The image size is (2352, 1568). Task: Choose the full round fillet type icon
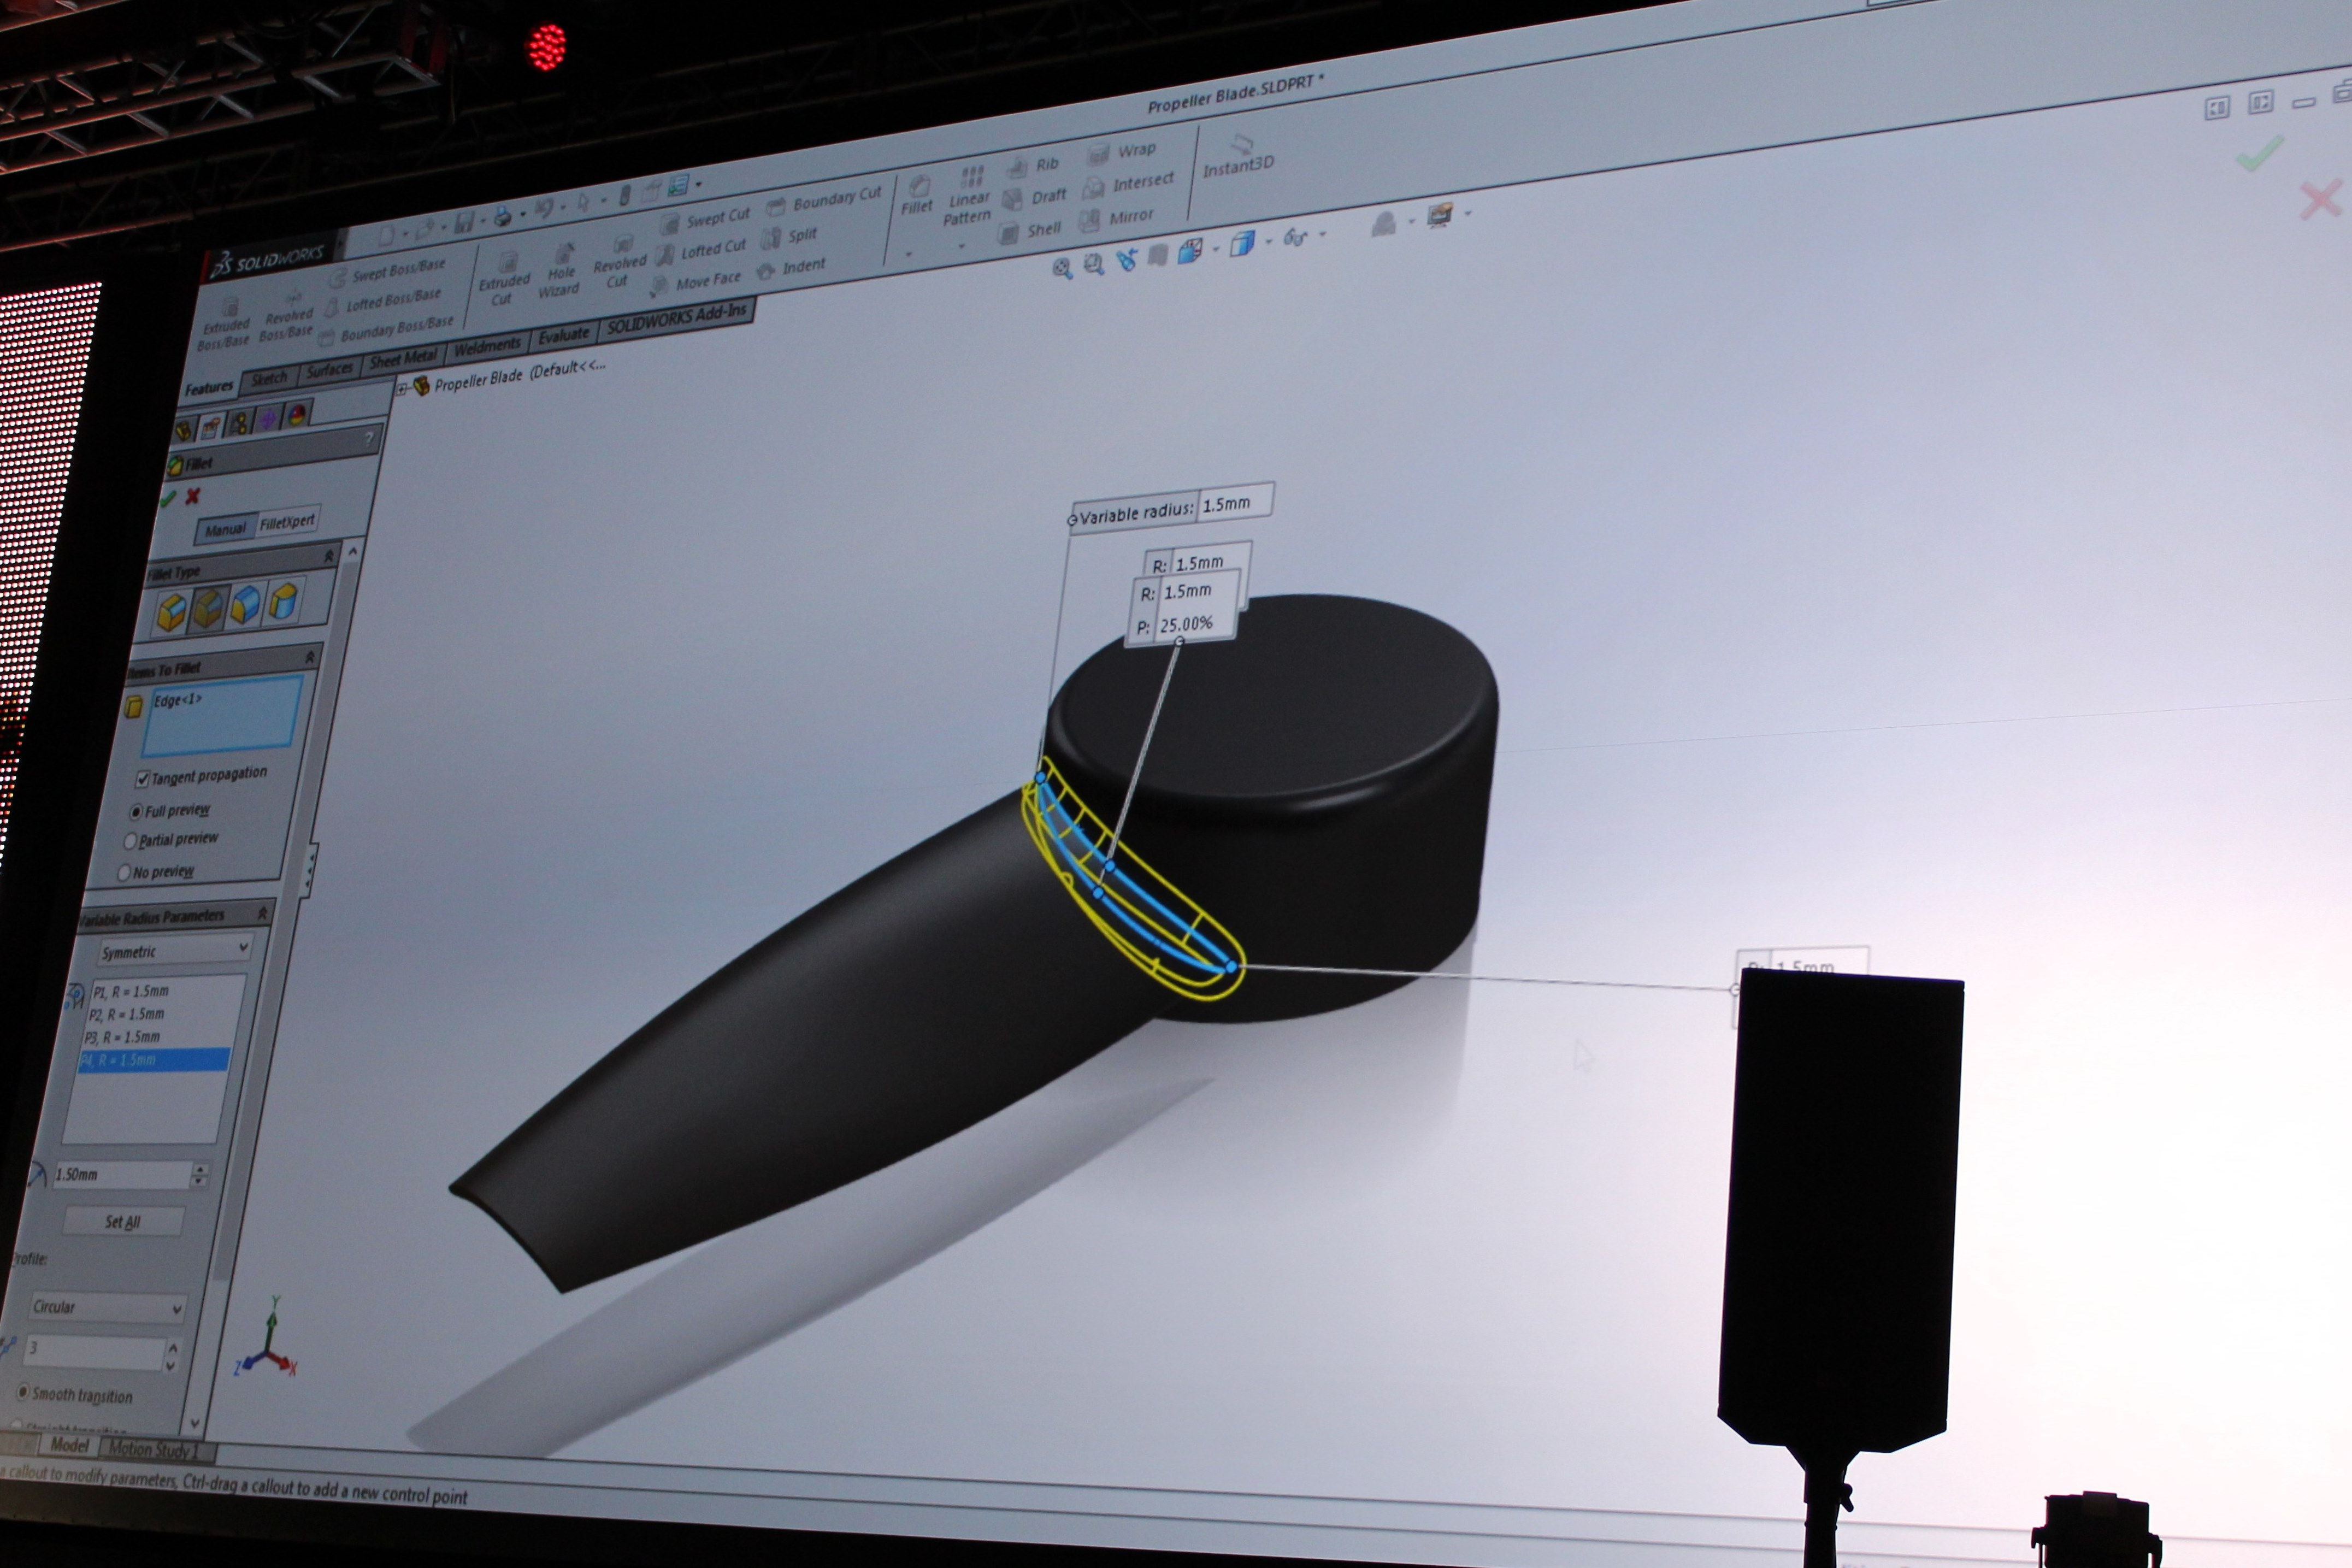[283, 602]
